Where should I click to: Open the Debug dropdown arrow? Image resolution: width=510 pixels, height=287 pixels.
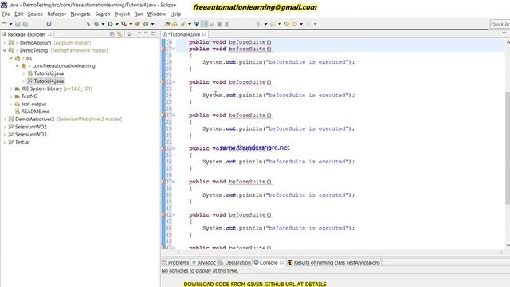pyautogui.click(x=103, y=24)
